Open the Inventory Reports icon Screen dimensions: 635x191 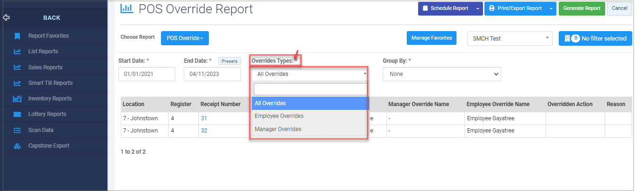pos(17,99)
